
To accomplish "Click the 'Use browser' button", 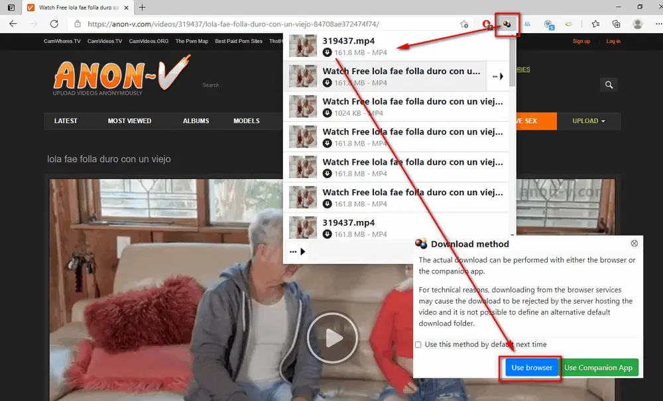I will 531,367.
